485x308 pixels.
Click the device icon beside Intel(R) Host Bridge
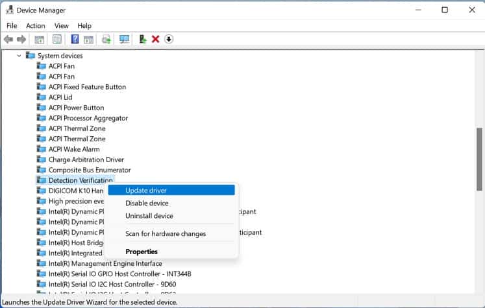(x=41, y=243)
